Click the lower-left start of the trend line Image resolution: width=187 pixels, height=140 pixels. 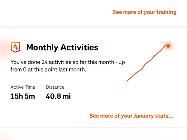[127, 81]
